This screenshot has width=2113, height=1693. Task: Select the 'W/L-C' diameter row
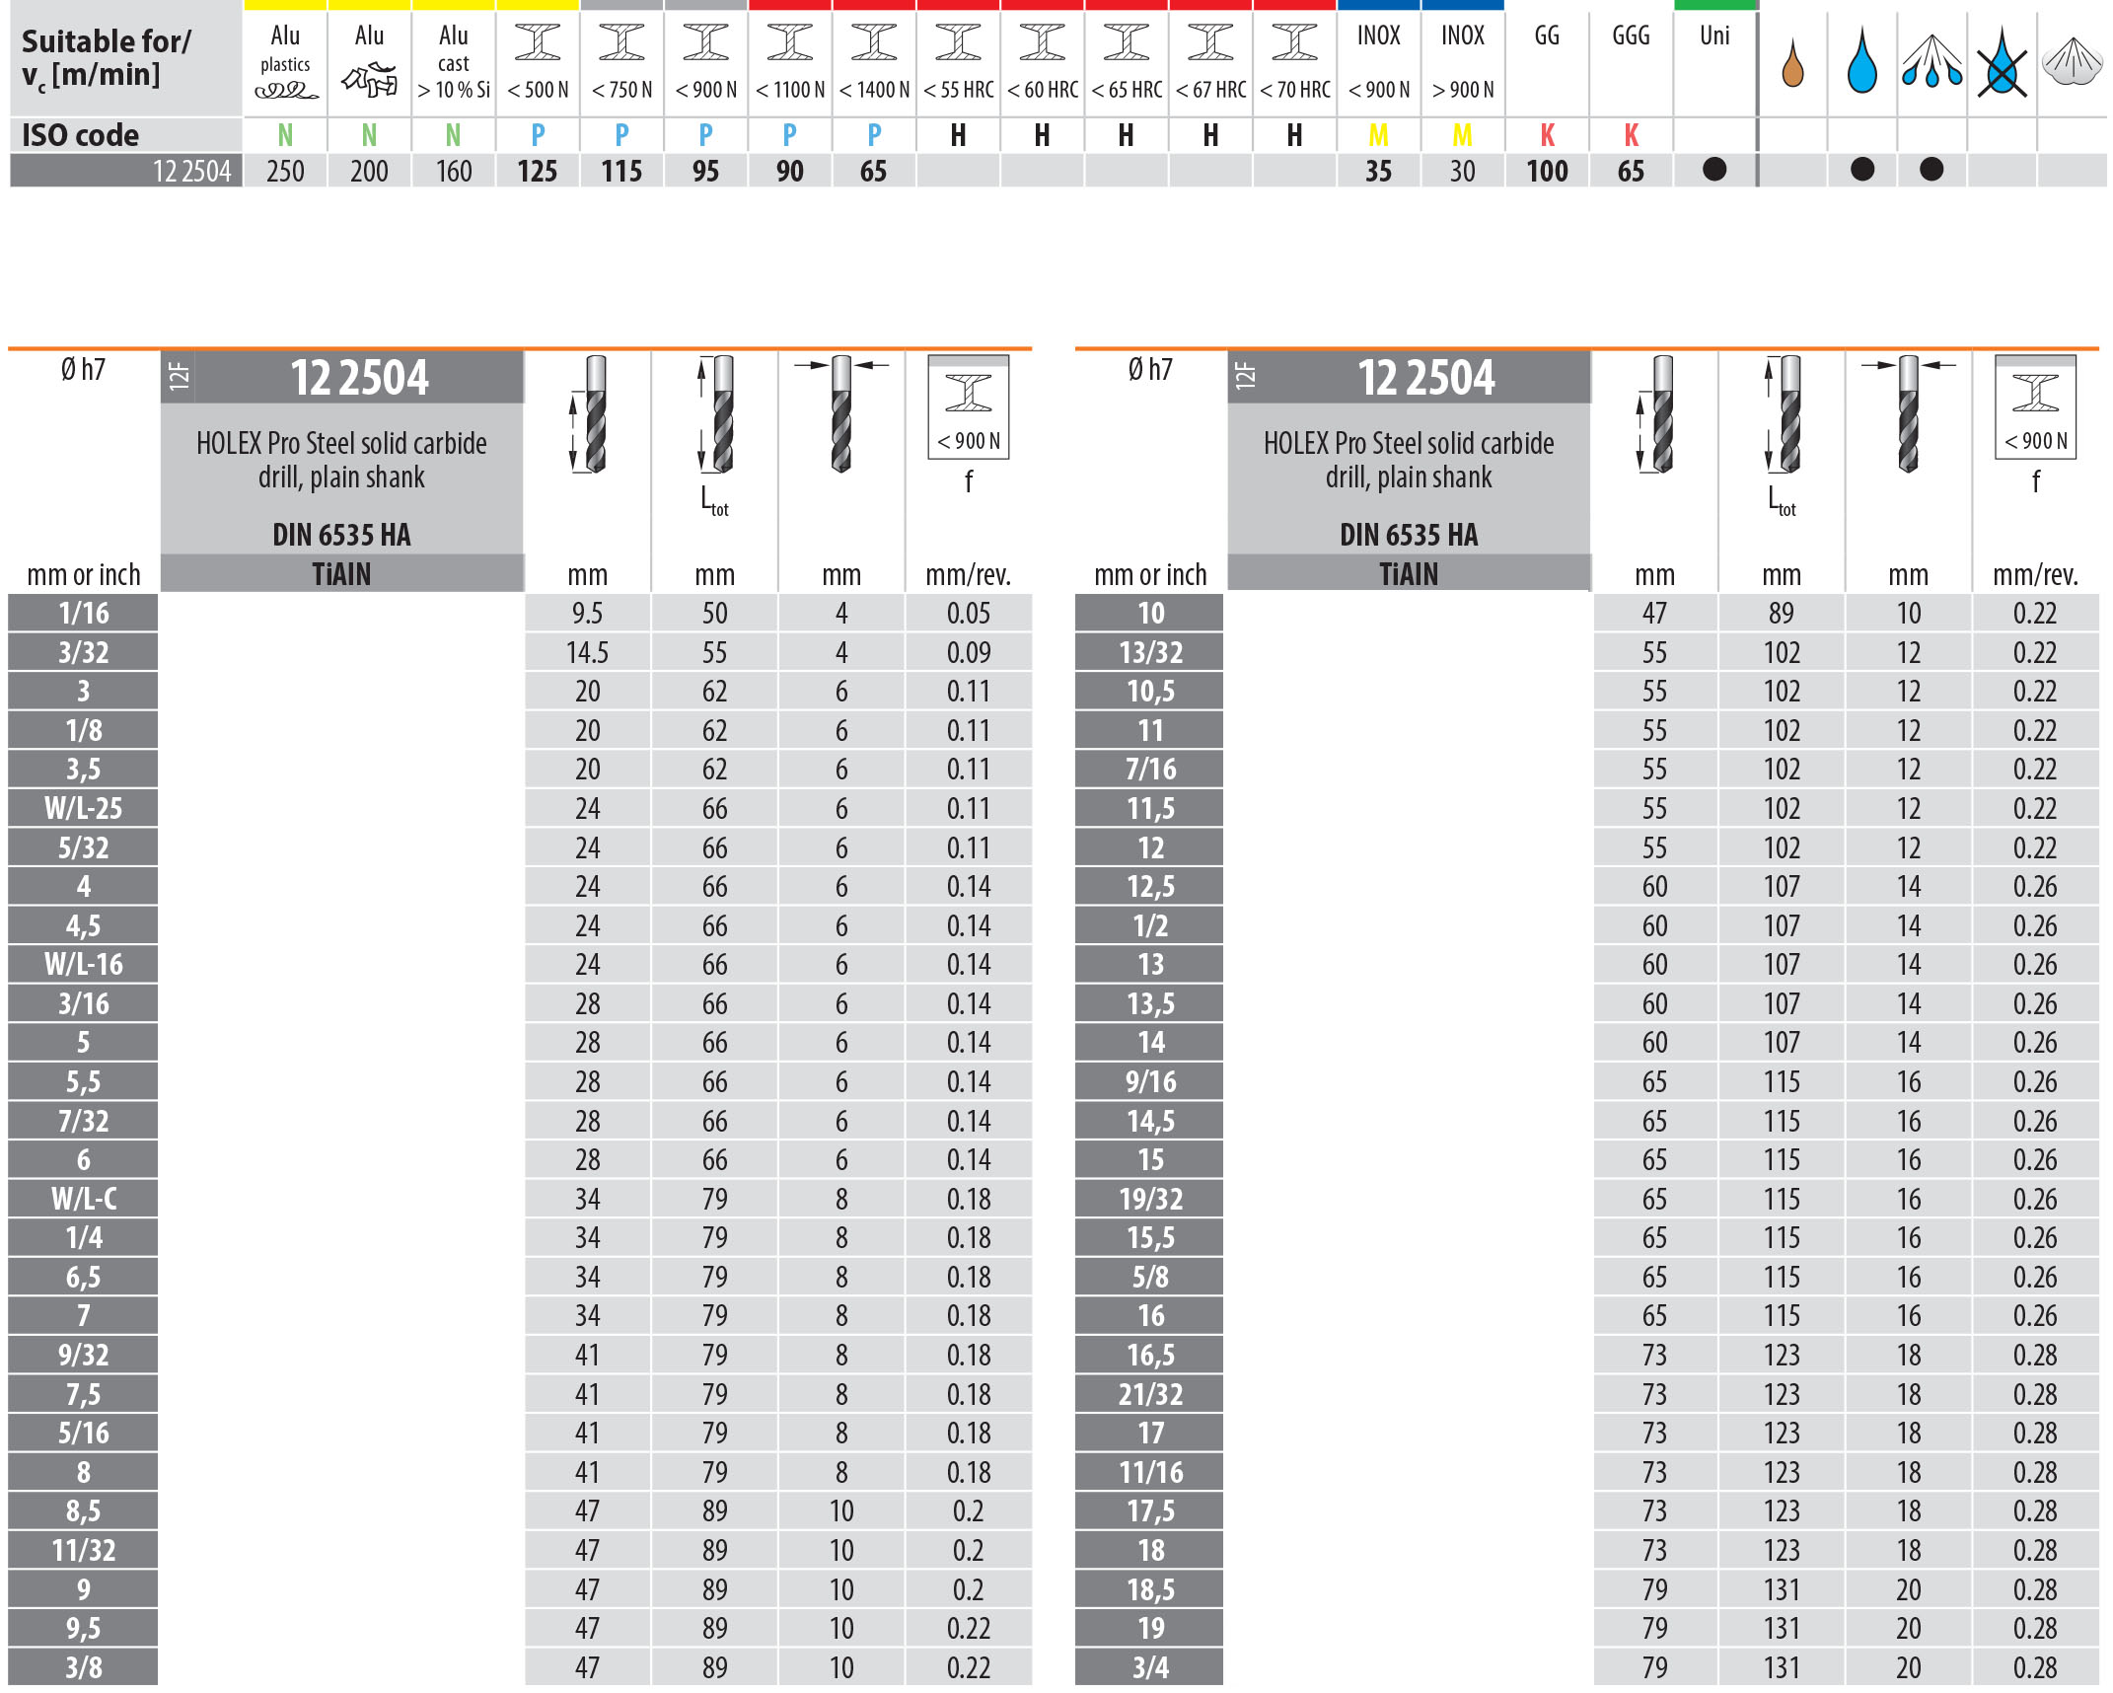[83, 1199]
